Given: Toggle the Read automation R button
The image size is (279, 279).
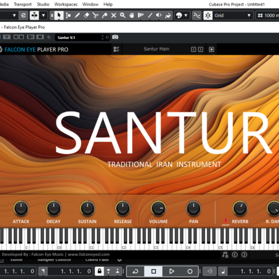Looking at the screenshot, I should point(16,37).
